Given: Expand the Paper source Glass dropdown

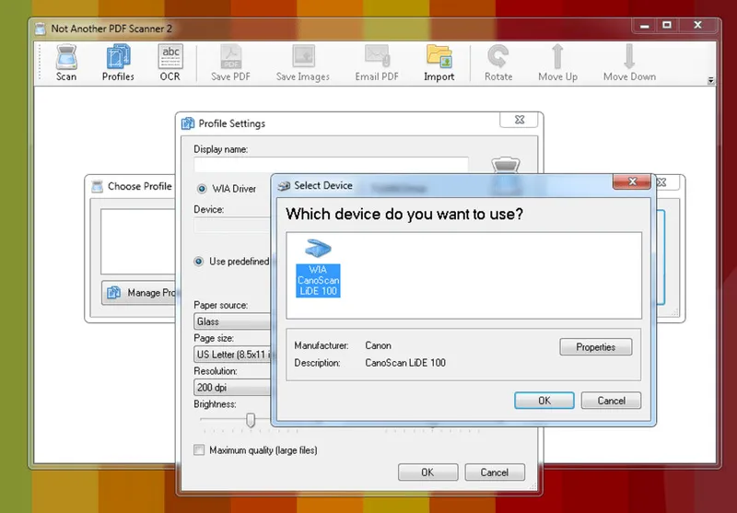Looking at the screenshot, I should pos(232,321).
